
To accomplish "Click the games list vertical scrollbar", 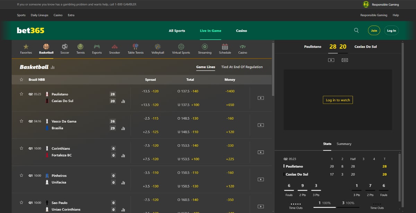I will (273, 69).
